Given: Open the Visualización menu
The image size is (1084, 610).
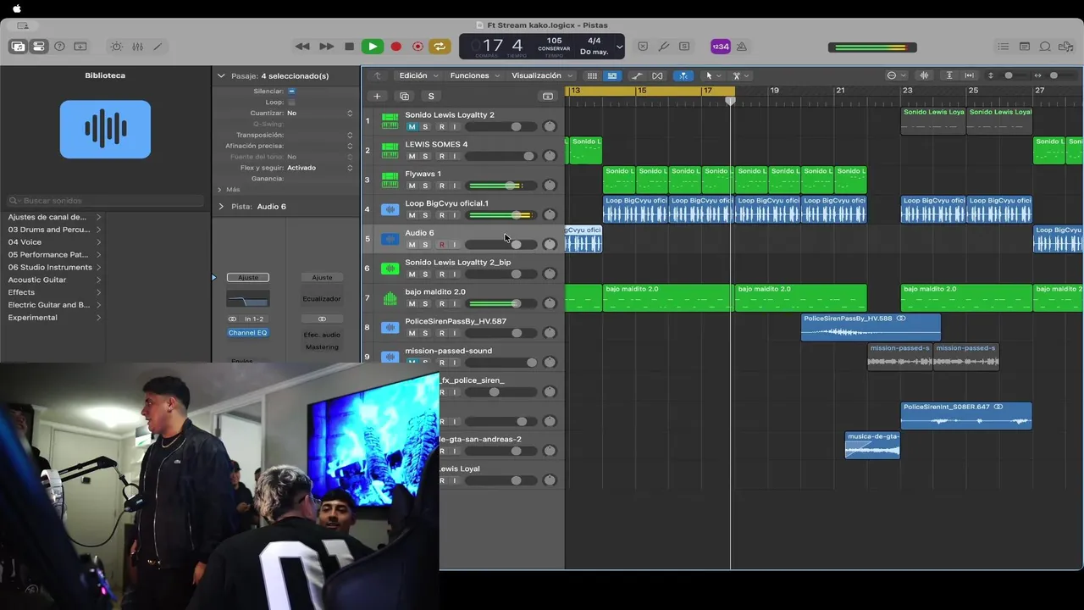Looking at the screenshot, I should 541,75.
